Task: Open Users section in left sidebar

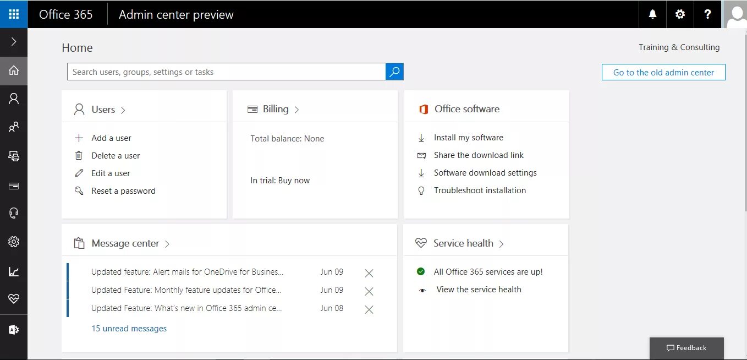Action: coord(14,99)
